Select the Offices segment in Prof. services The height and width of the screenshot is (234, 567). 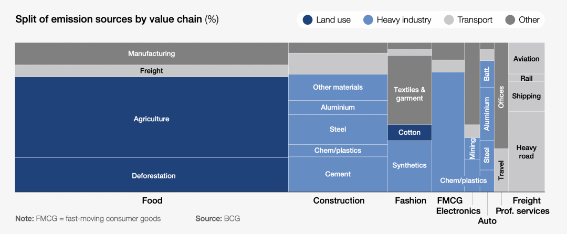tap(501, 97)
